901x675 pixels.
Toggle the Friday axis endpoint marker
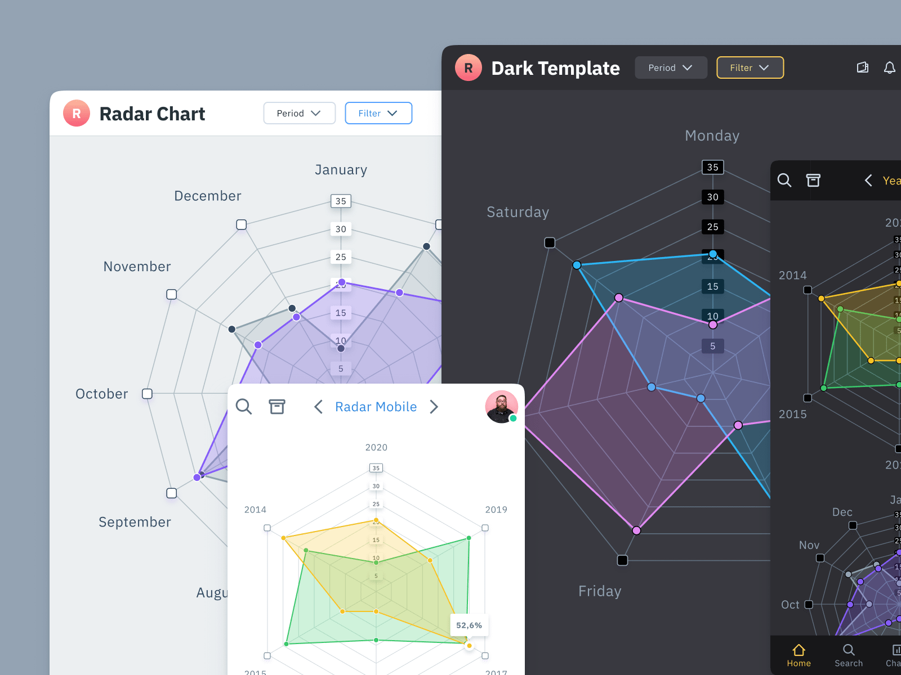tap(622, 560)
